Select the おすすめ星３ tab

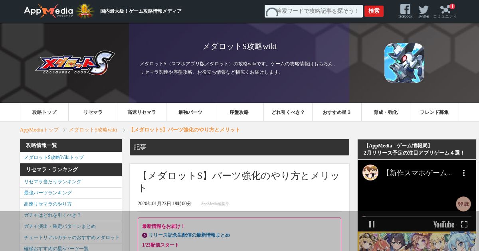337,112
